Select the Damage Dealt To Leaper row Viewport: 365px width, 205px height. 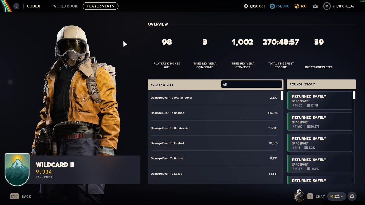pyautogui.click(x=214, y=174)
